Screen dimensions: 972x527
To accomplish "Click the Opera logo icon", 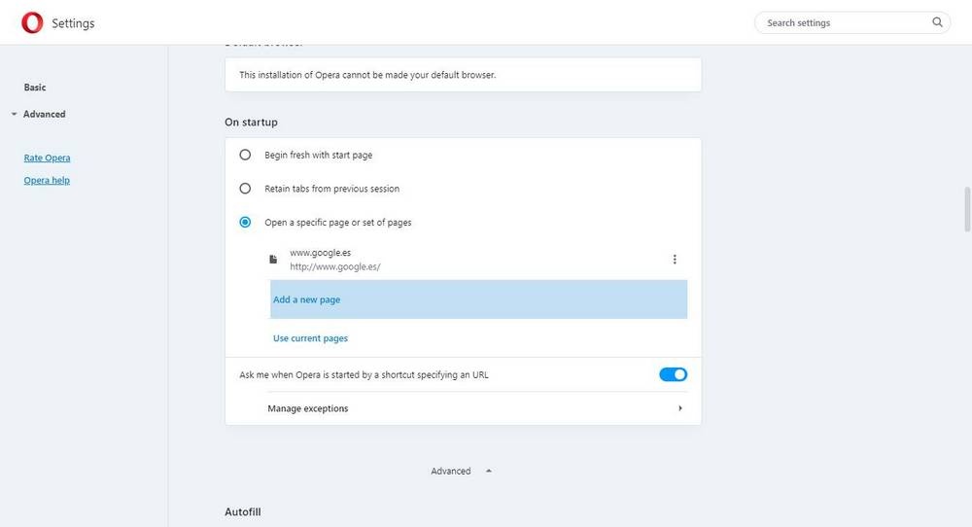I will (x=32, y=22).
